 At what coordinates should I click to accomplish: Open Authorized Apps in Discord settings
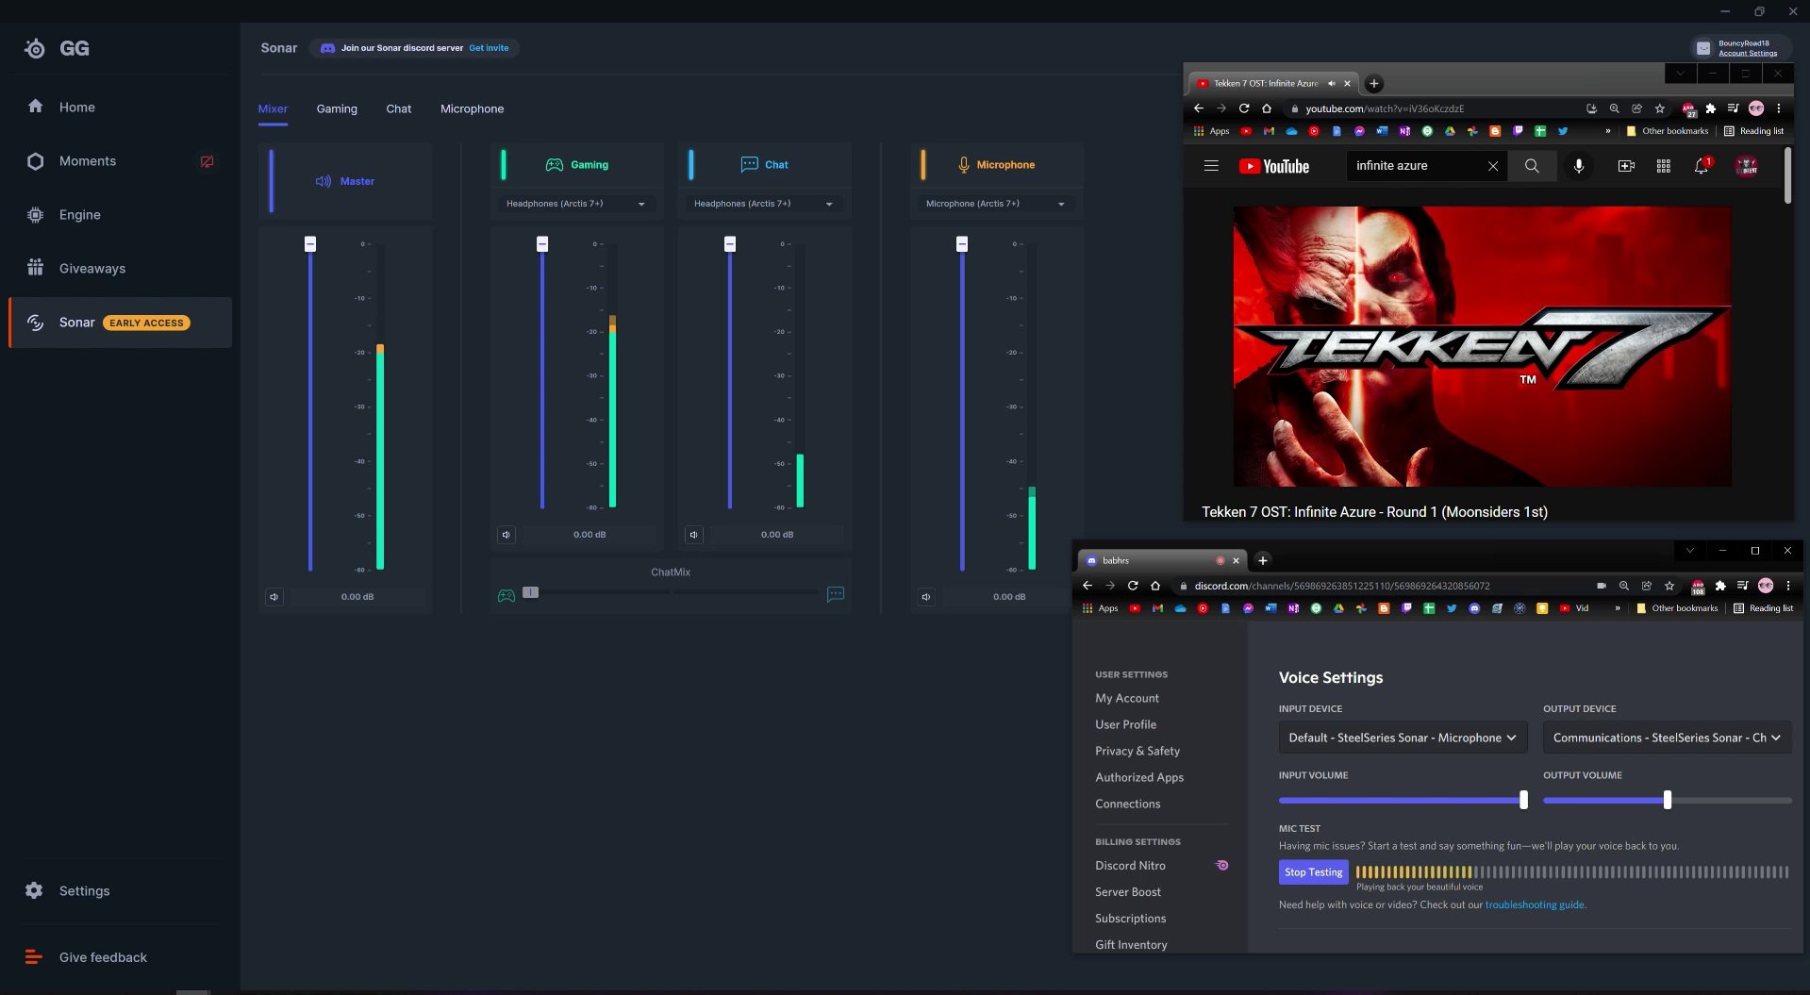coord(1139,778)
